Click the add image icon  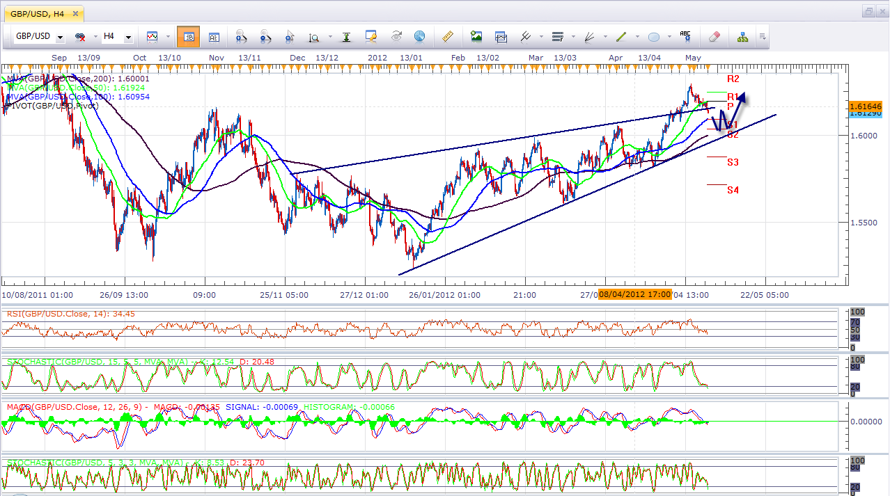[x=476, y=36]
